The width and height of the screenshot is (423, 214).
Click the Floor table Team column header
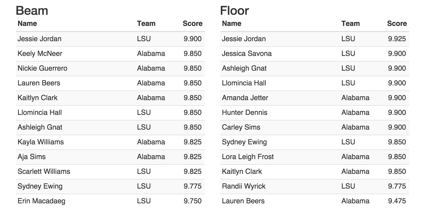(350, 24)
